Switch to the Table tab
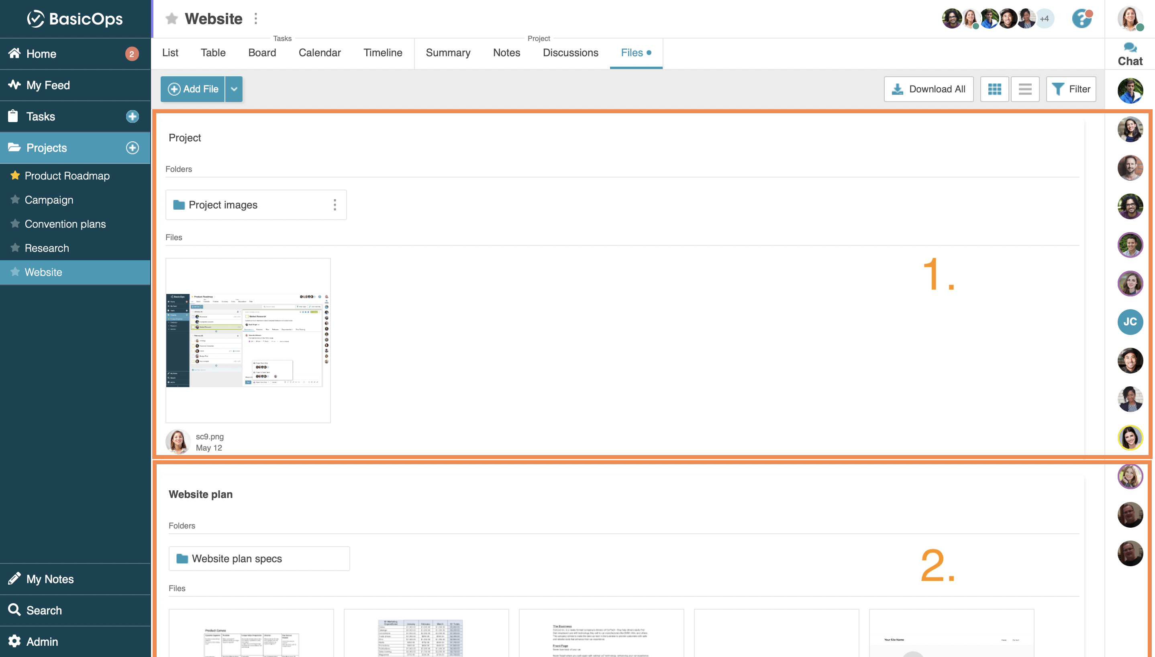This screenshot has width=1155, height=657. [x=213, y=53]
